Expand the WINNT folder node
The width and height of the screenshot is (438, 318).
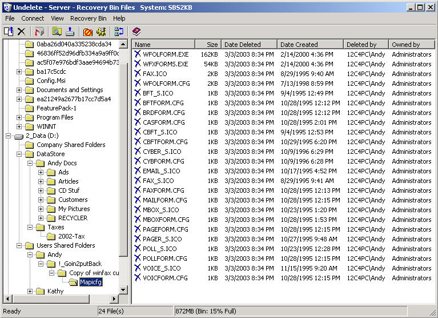click(19, 127)
